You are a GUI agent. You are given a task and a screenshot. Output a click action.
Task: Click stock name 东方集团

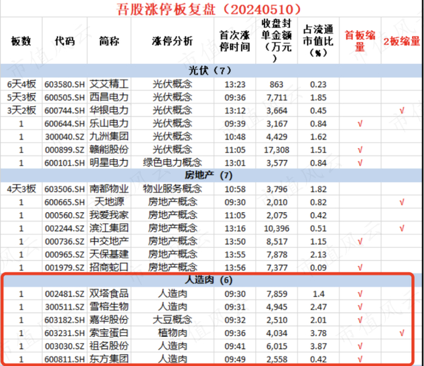point(109,359)
